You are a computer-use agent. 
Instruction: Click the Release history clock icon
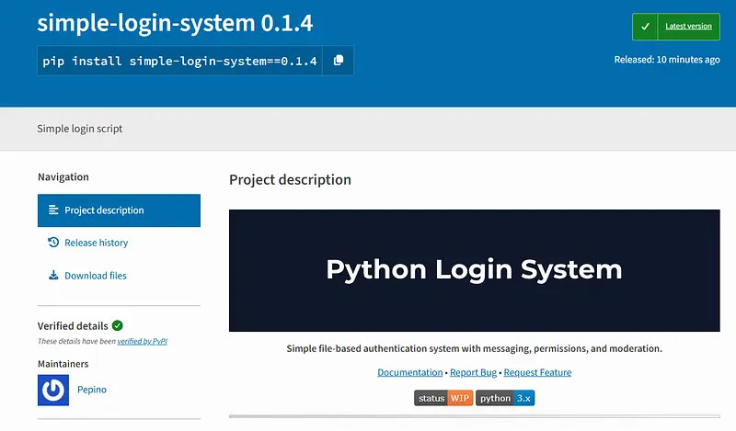(x=53, y=243)
